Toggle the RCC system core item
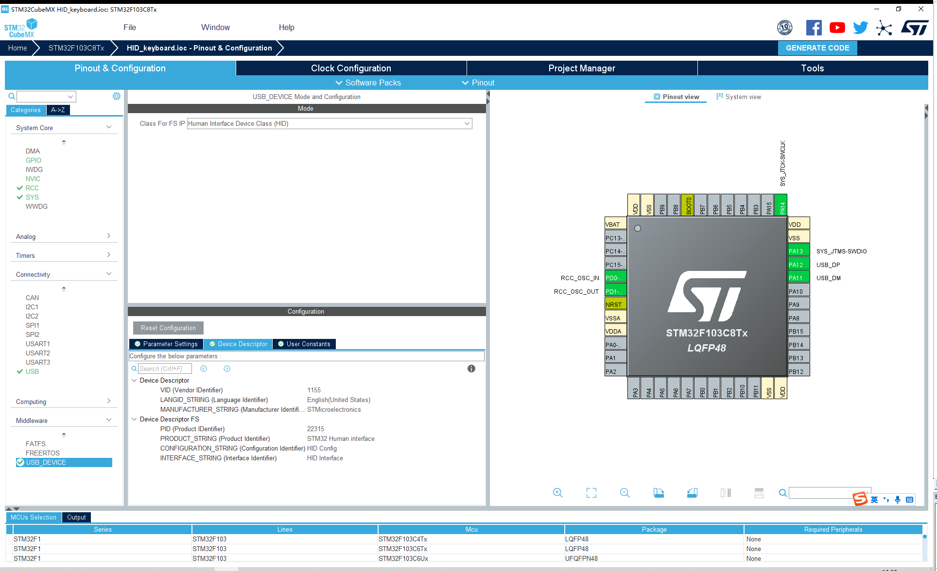 click(32, 188)
